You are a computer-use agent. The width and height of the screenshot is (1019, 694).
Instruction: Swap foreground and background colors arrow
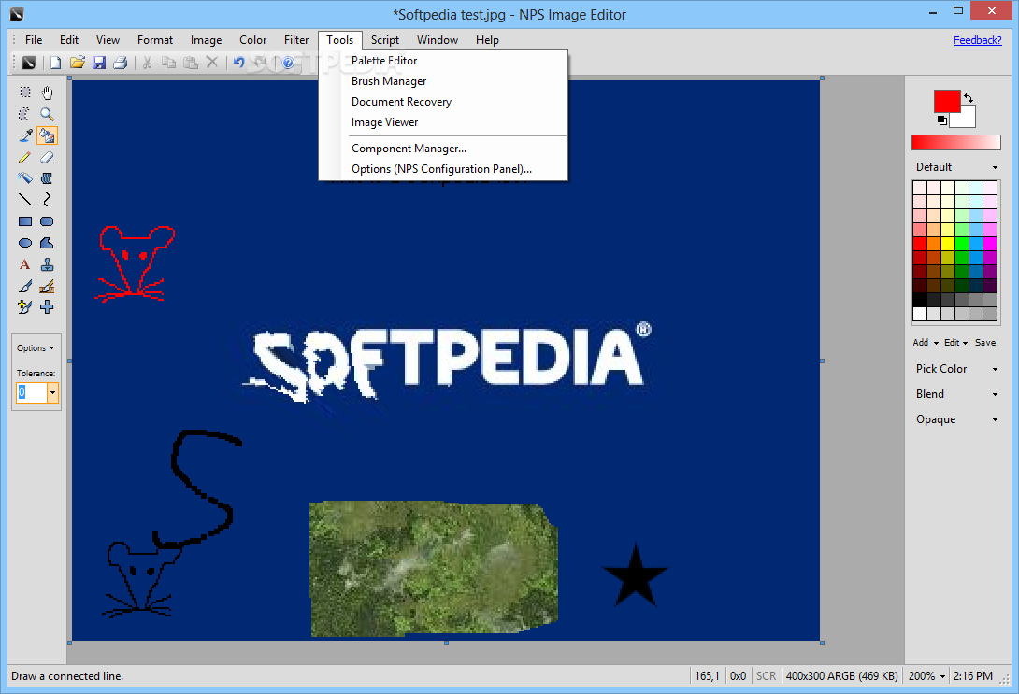[969, 98]
